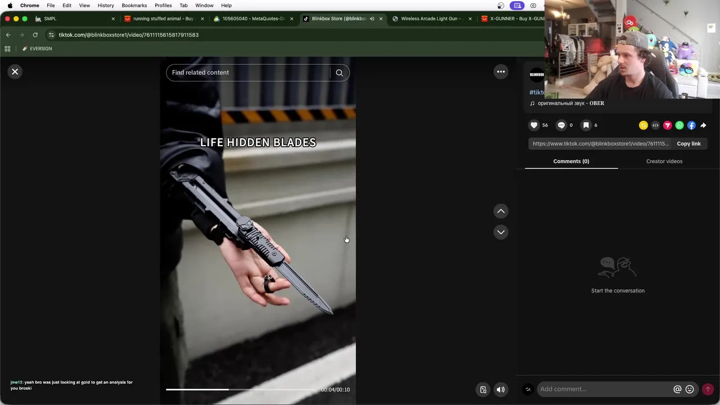Open the File menu

[x=51, y=6]
